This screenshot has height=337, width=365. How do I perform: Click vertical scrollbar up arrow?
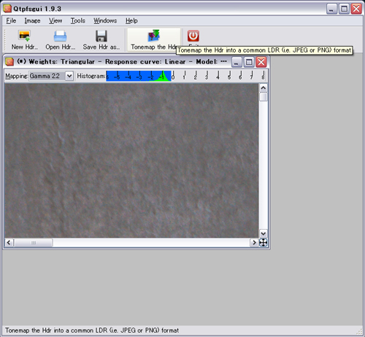(x=264, y=88)
